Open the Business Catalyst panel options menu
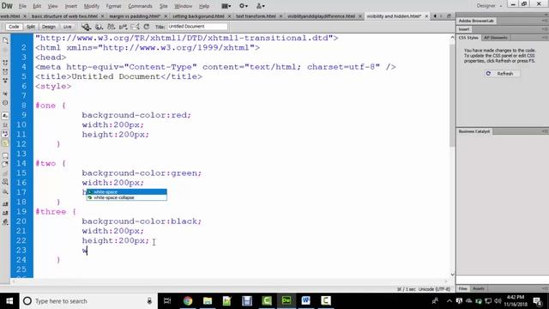Image resolution: width=549 pixels, height=309 pixels. tap(545, 131)
